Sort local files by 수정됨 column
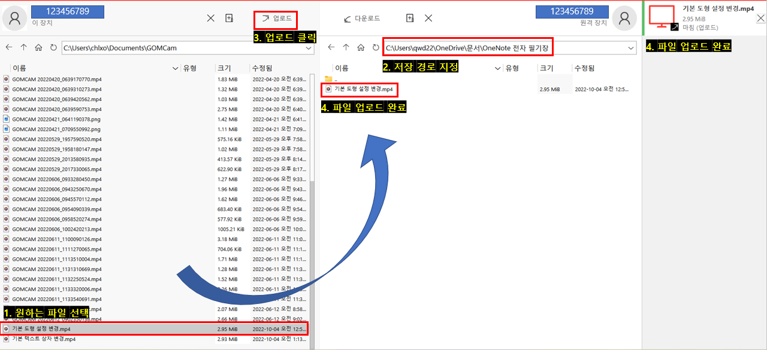Viewport: 767px width, 350px height. pyautogui.click(x=262, y=69)
